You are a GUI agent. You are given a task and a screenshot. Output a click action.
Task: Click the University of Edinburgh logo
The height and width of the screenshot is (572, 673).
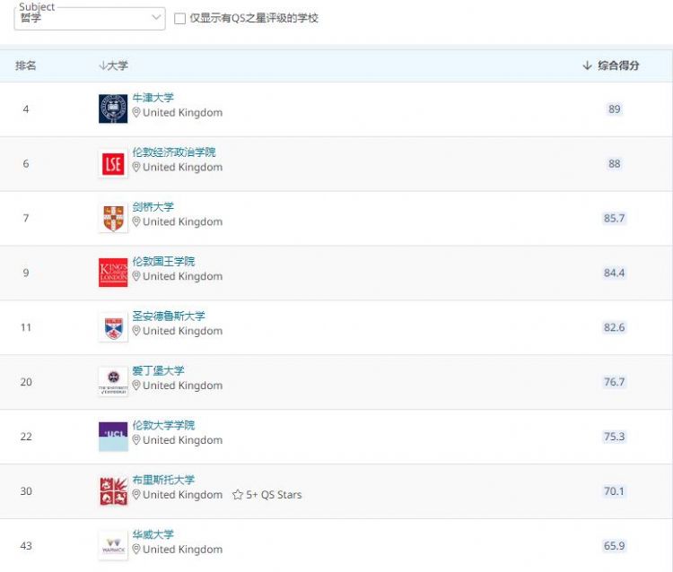click(113, 382)
